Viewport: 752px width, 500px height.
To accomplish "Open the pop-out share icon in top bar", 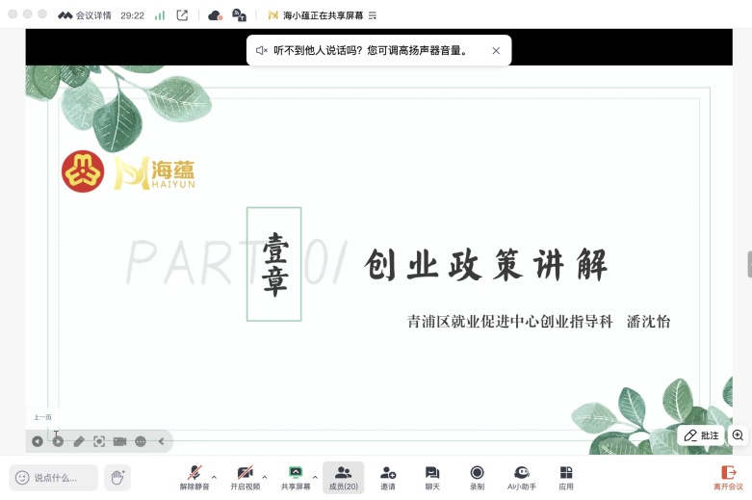I will tap(182, 14).
